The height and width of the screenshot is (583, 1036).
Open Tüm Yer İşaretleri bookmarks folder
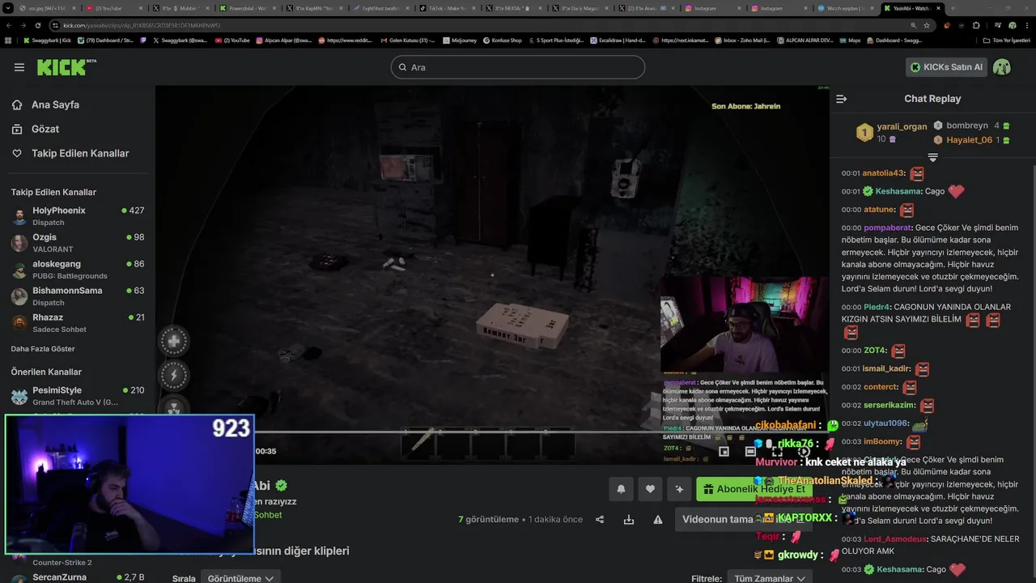pyautogui.click(x=1006, y=40)
